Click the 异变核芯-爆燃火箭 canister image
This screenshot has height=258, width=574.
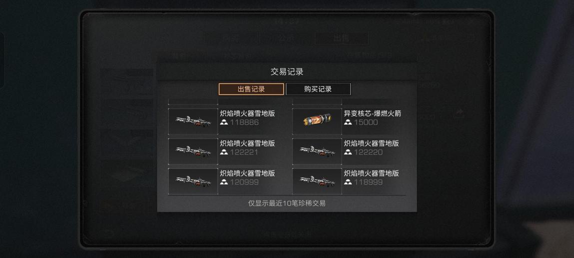[317, 121]
